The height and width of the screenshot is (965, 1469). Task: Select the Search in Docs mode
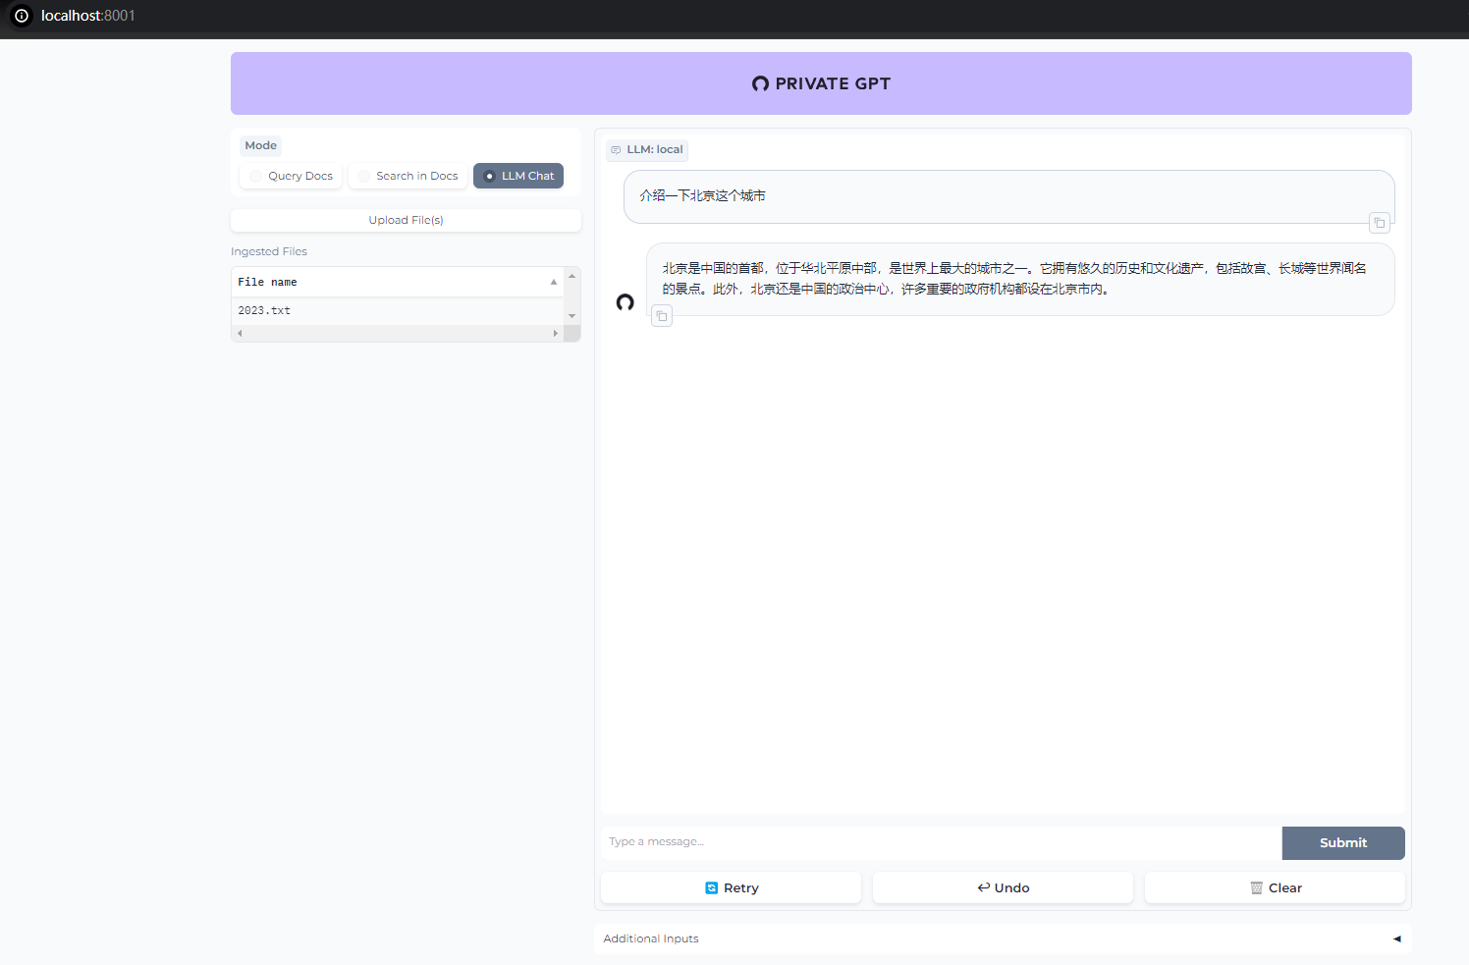pos(408,176)
